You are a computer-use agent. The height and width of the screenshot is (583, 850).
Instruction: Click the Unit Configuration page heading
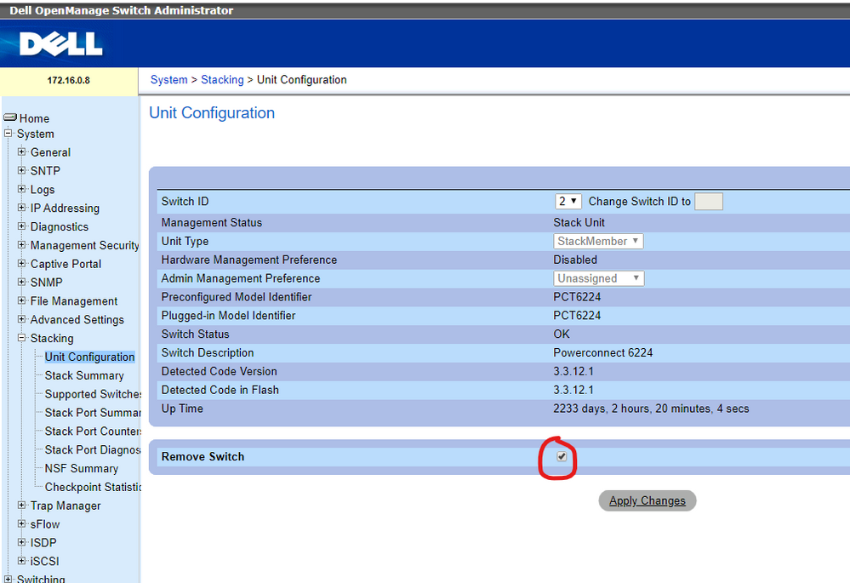coord(212,113)
